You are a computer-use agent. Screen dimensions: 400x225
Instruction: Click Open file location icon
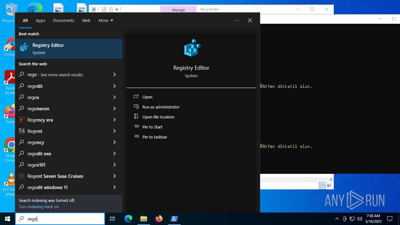pos(136,117)
